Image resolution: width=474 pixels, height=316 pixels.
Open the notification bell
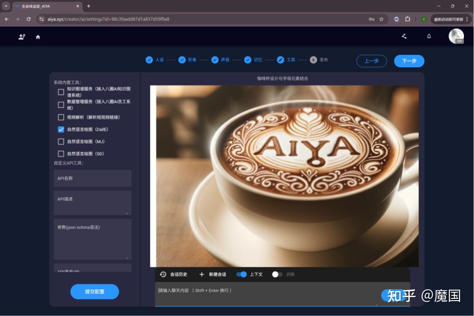click(429, 36)
